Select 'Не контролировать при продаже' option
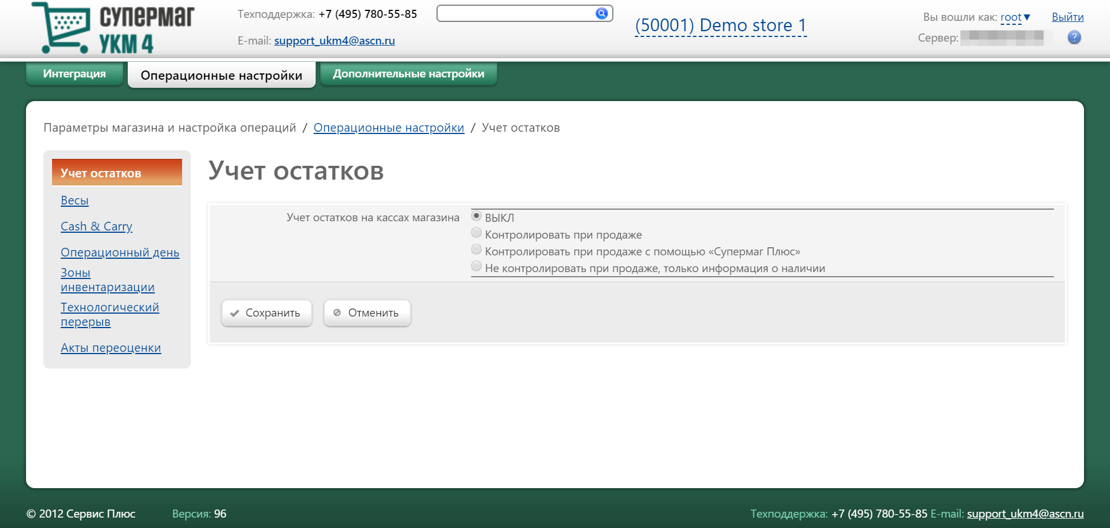The image size is (1110, 528). point(476,266)
